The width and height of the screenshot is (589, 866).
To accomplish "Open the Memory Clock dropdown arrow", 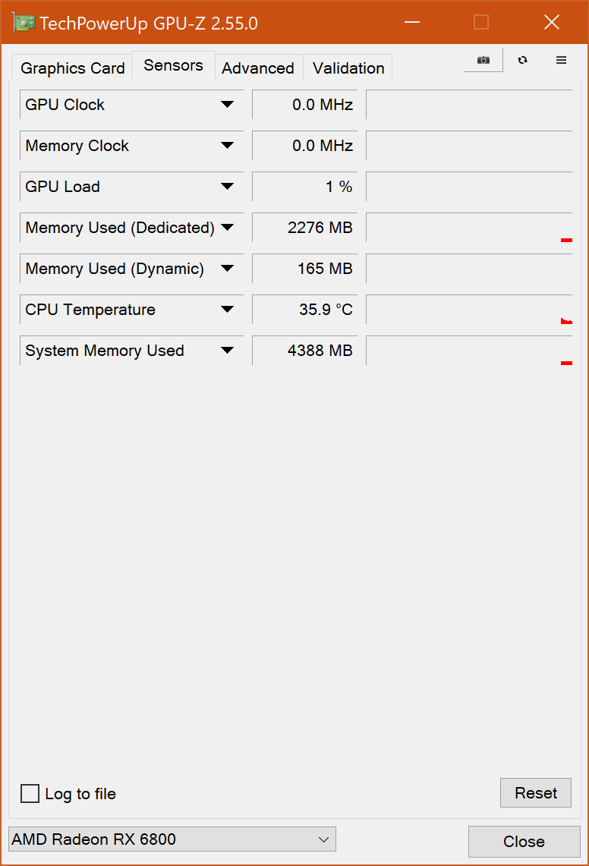I will [x=227, y=146].
